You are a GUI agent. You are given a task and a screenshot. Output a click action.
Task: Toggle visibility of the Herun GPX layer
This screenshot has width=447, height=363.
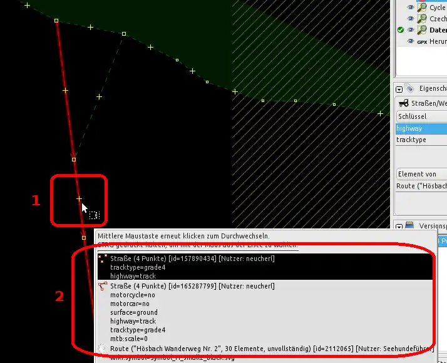411,41
